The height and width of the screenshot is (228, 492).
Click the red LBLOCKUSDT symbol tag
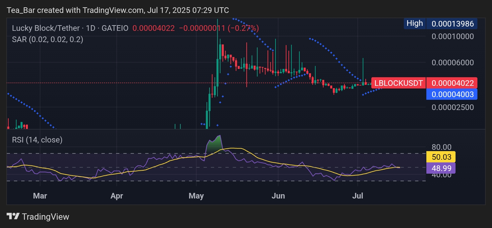pos(399,83)
